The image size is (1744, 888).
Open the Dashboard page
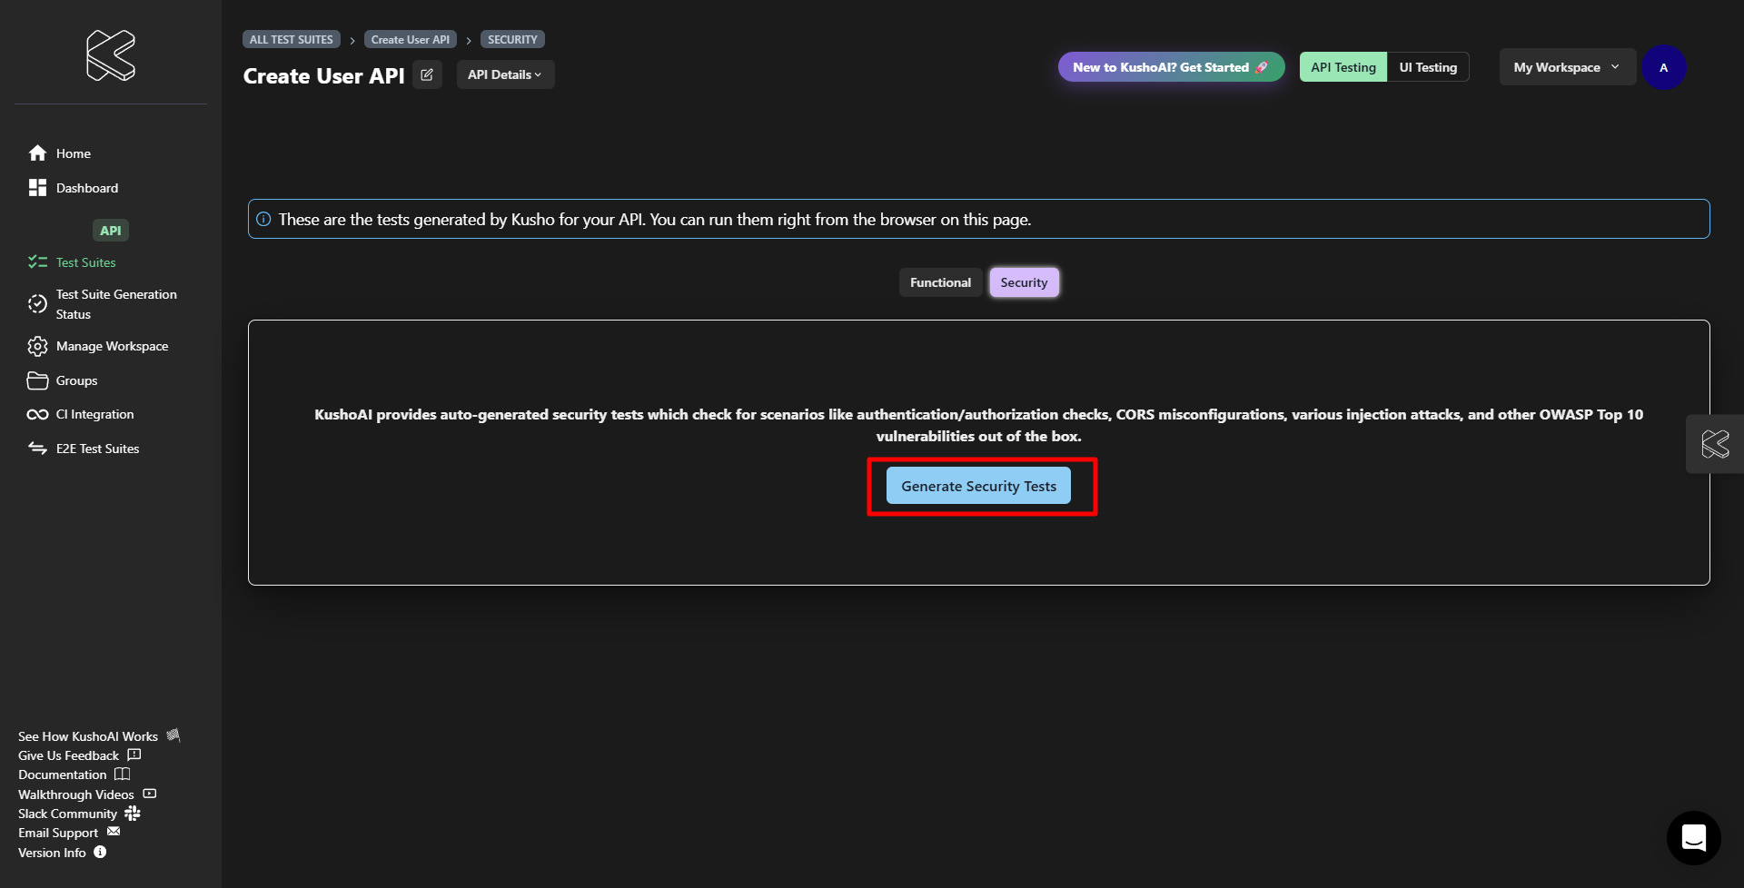[x=86, y=188]
